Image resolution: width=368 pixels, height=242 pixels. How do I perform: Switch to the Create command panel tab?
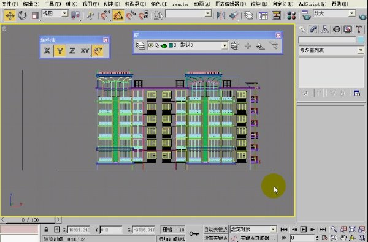click(x=302, y=29)
